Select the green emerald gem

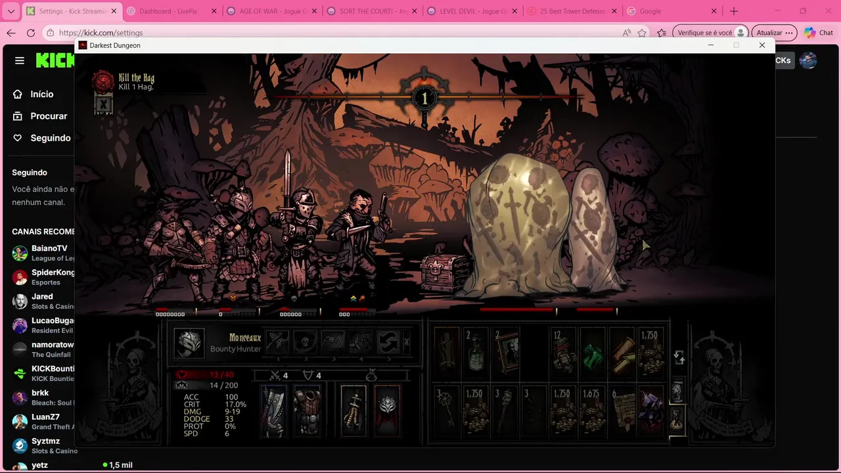pos(593,353)
